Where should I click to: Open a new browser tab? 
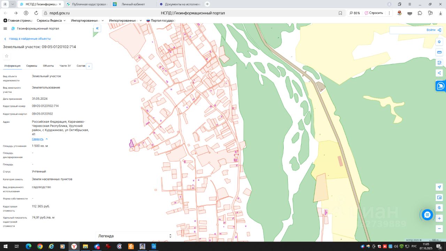click(x=207, y=4)
